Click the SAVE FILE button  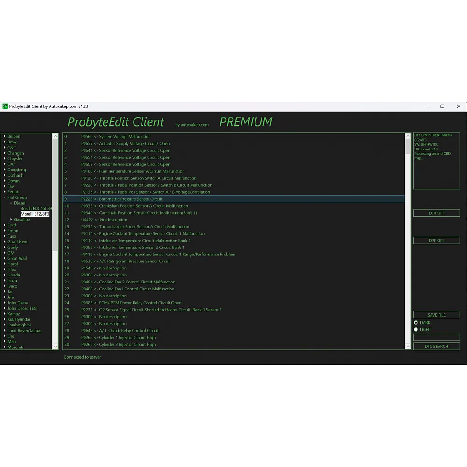436,315
